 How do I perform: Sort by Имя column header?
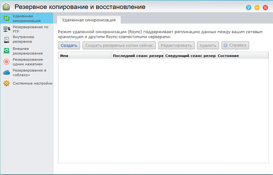pos(85,56)
